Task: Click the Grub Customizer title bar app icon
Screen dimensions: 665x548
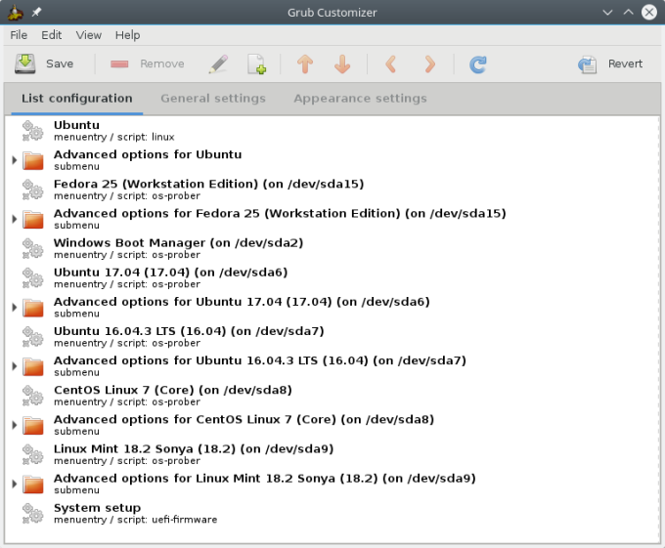Action: (15, 13)
